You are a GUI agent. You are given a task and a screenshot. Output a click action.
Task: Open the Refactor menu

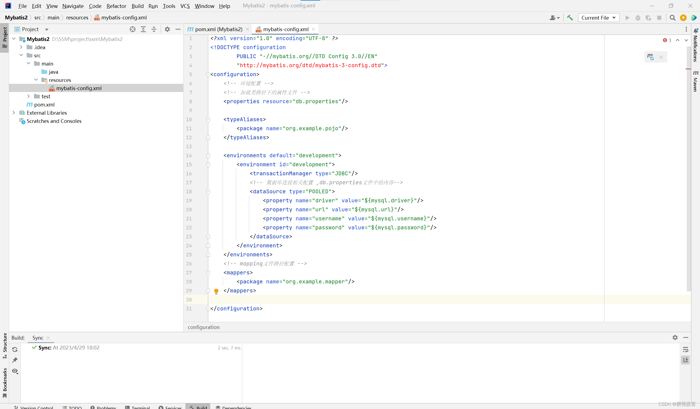pyautogui.click(x=116, y=6)
